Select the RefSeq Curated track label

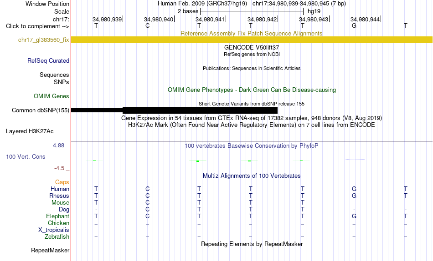click(x=48, y=60)
